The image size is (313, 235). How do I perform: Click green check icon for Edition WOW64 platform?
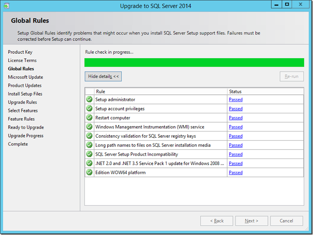pyautogui.click(x=90, y=172)
